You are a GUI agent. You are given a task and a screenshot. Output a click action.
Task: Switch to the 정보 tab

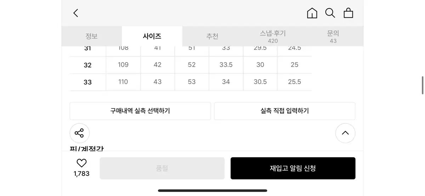tap(91, 36)
